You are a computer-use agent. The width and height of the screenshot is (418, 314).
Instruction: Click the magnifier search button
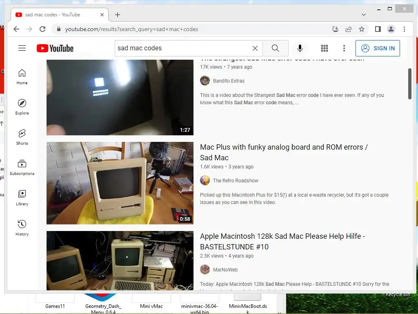point(276,48)
